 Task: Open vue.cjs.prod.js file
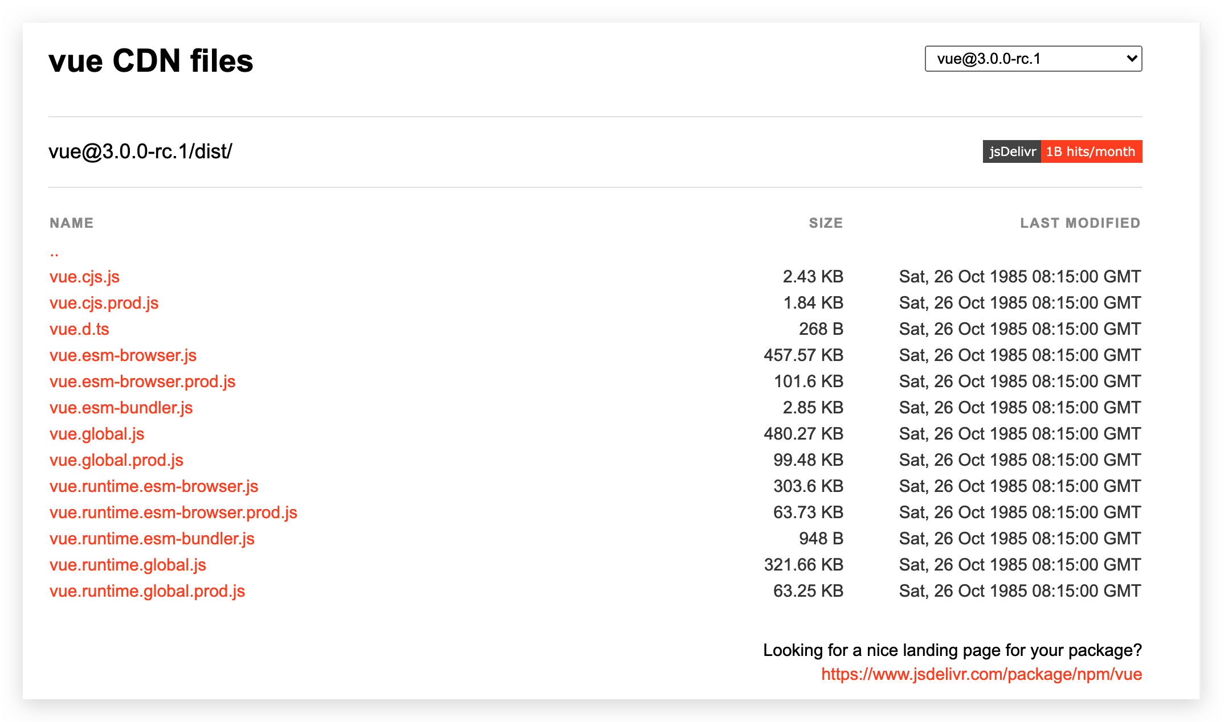(x=104, y=303)
